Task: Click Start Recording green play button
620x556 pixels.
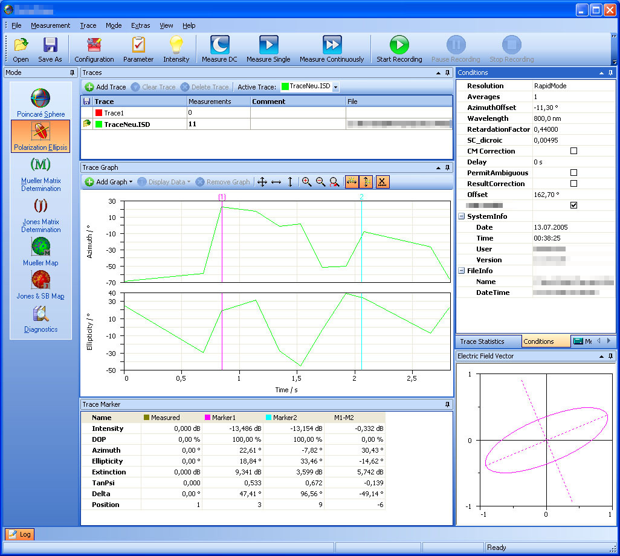Action: coord(399,50)
